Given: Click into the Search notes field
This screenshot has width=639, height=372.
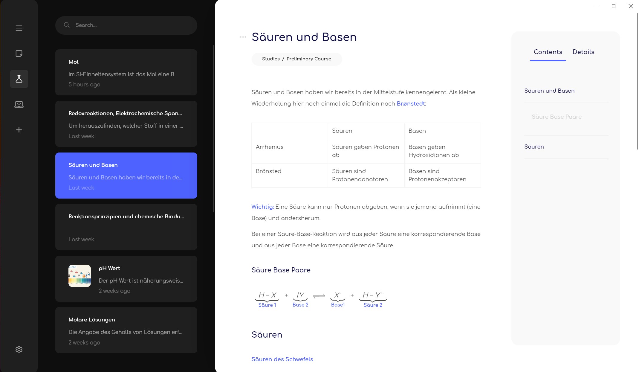Looking at the screenshot, I should click(x=132, y=25).
